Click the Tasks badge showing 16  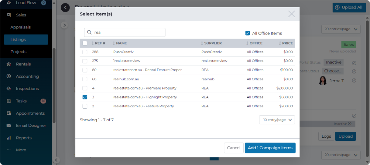click(43, 101)
